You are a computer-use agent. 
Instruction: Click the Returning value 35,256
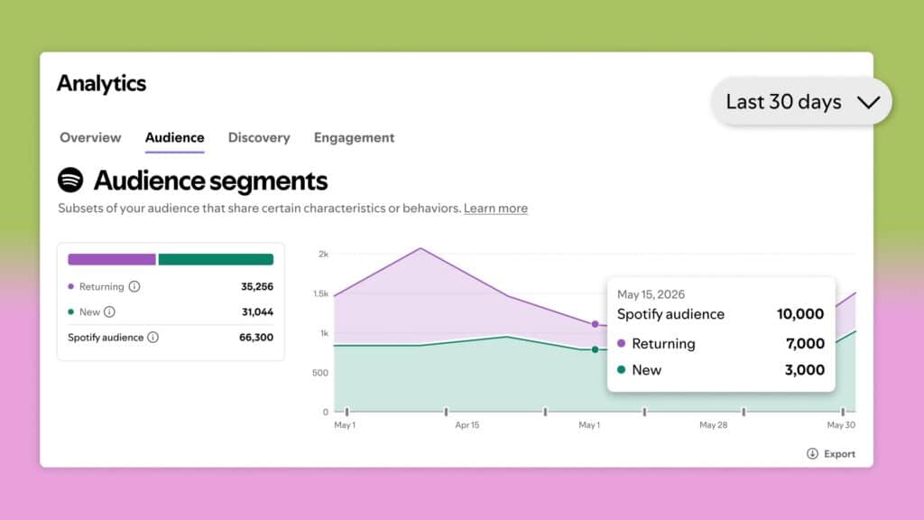[x=257, y=286]
